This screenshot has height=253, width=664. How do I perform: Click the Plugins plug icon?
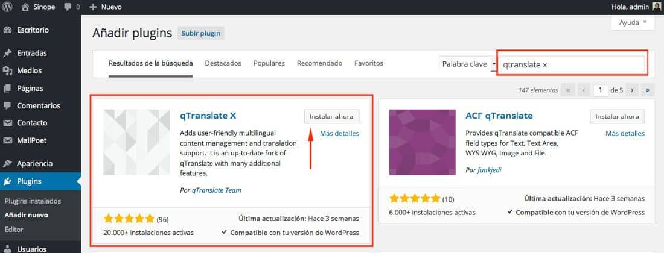coord(7,182)
